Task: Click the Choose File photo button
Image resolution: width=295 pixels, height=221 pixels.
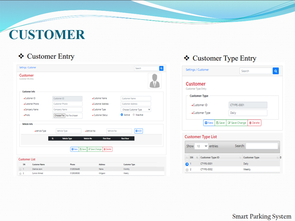Action: (59, 115)
